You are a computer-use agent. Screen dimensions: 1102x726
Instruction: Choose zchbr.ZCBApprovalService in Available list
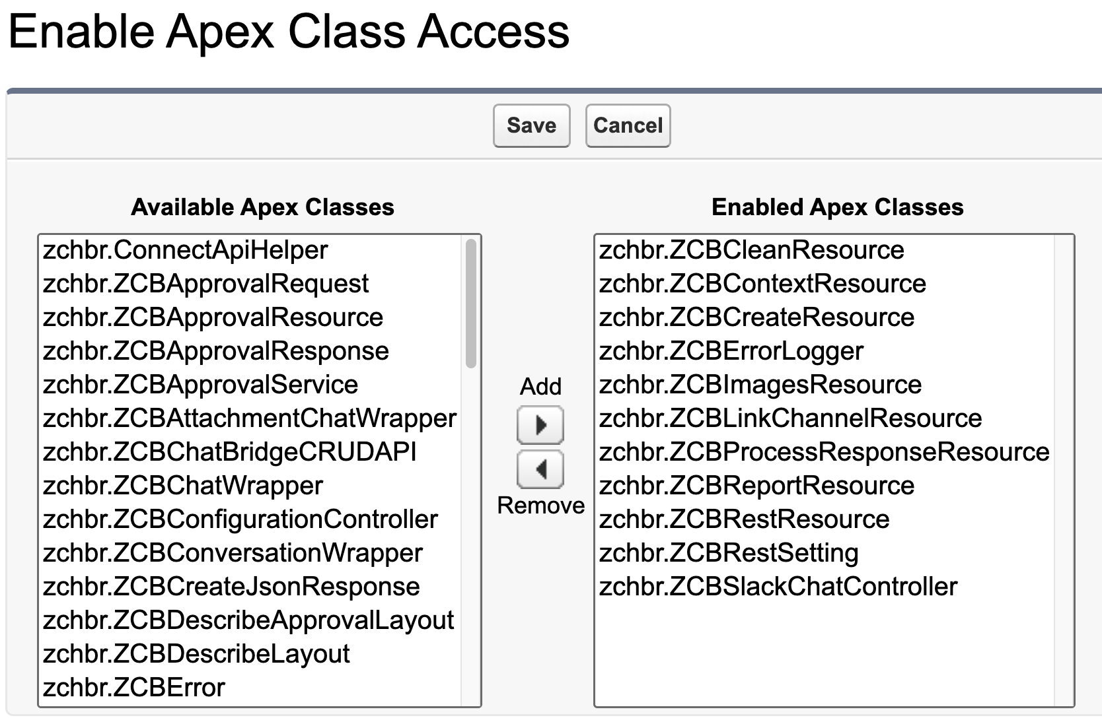(200, 385)
